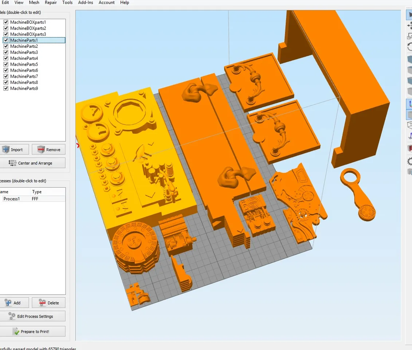Select the MachineParts2 model name

[x=24, y=46]
